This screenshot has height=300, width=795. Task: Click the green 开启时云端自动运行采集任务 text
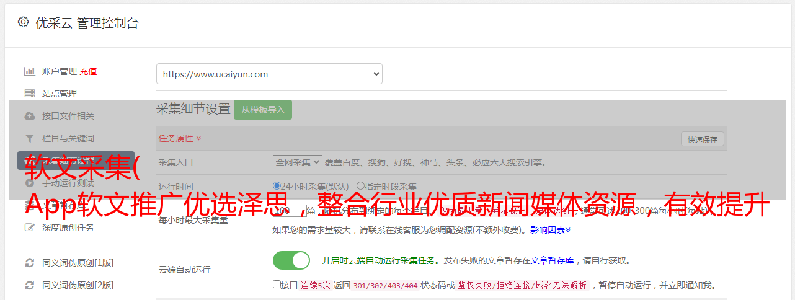coord(378,260)
